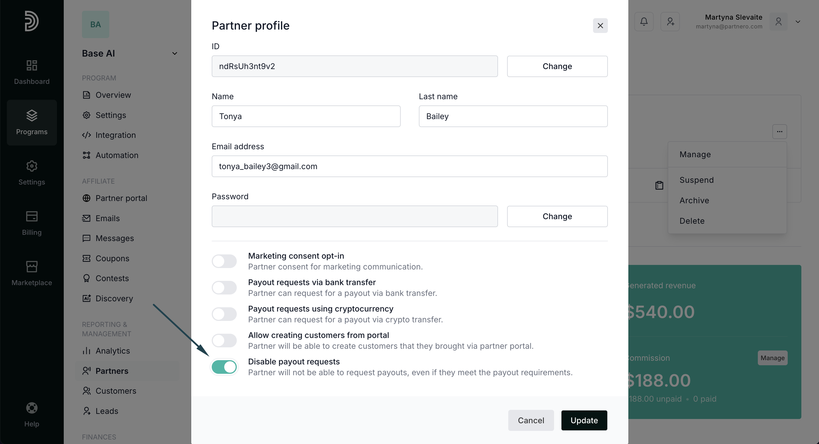
Task: Enable payout requests via bank transfer
Action: point(224,287)
